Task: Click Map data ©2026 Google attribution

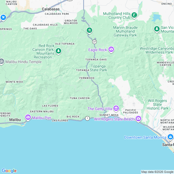Action: (157, 172)
